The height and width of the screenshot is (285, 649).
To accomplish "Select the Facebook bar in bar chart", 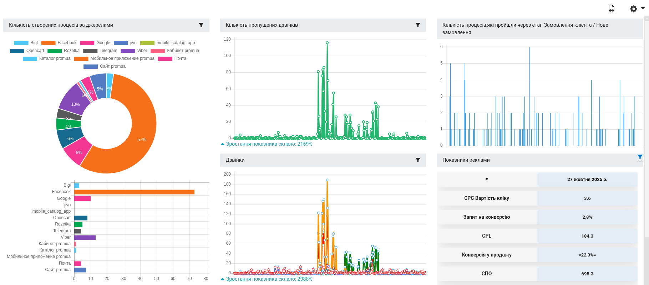I will tap(134, 192).
